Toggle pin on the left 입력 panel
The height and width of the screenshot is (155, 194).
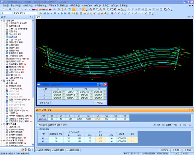[x=30, y=17]
